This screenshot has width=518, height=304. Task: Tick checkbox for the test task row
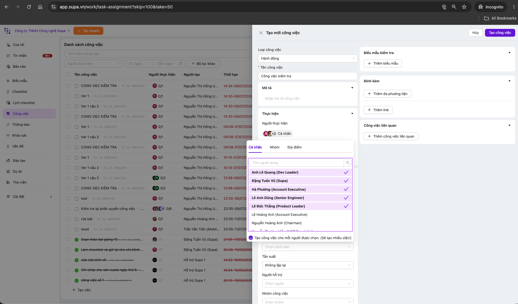tap(68, 198)
